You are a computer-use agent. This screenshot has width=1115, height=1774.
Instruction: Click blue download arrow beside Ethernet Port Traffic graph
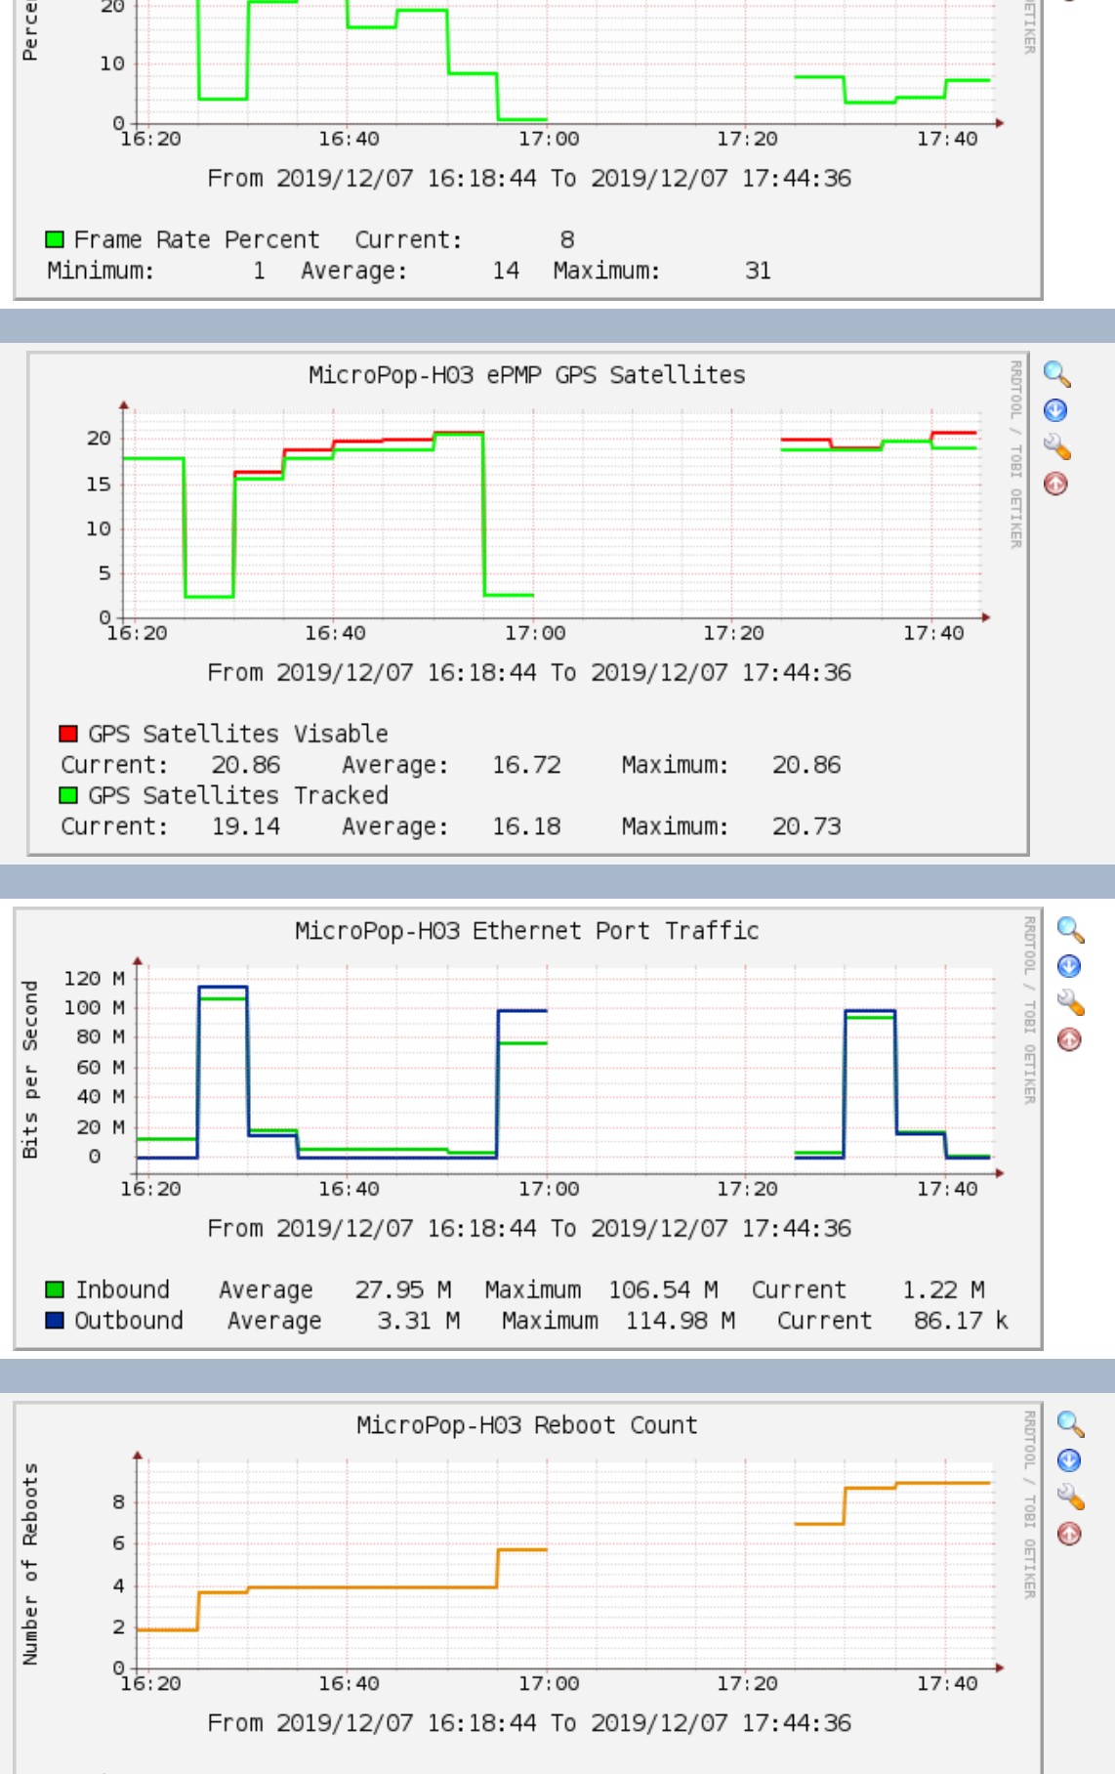coord(1069,966)
